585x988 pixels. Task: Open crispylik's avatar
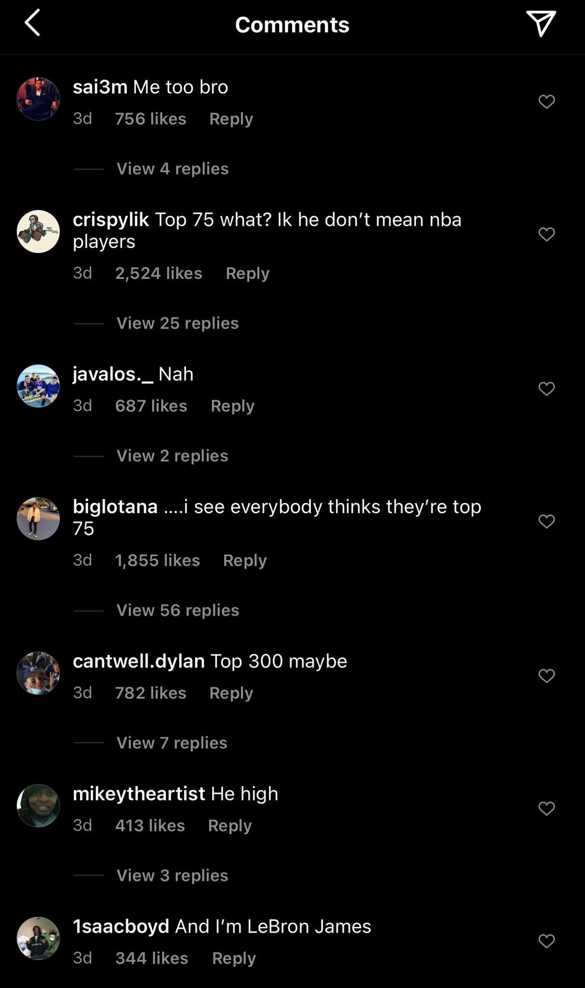coord(38,232)
